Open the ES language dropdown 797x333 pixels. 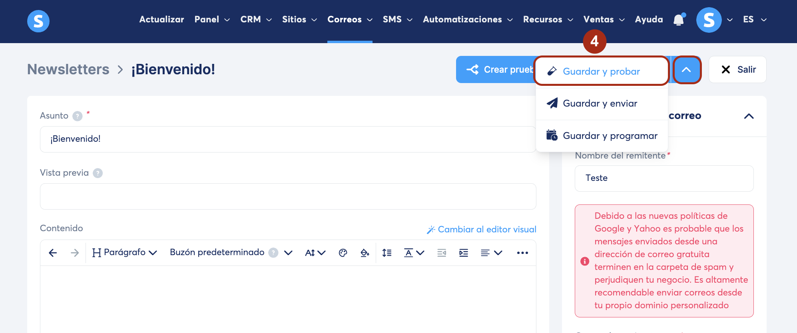pos(755,20)
